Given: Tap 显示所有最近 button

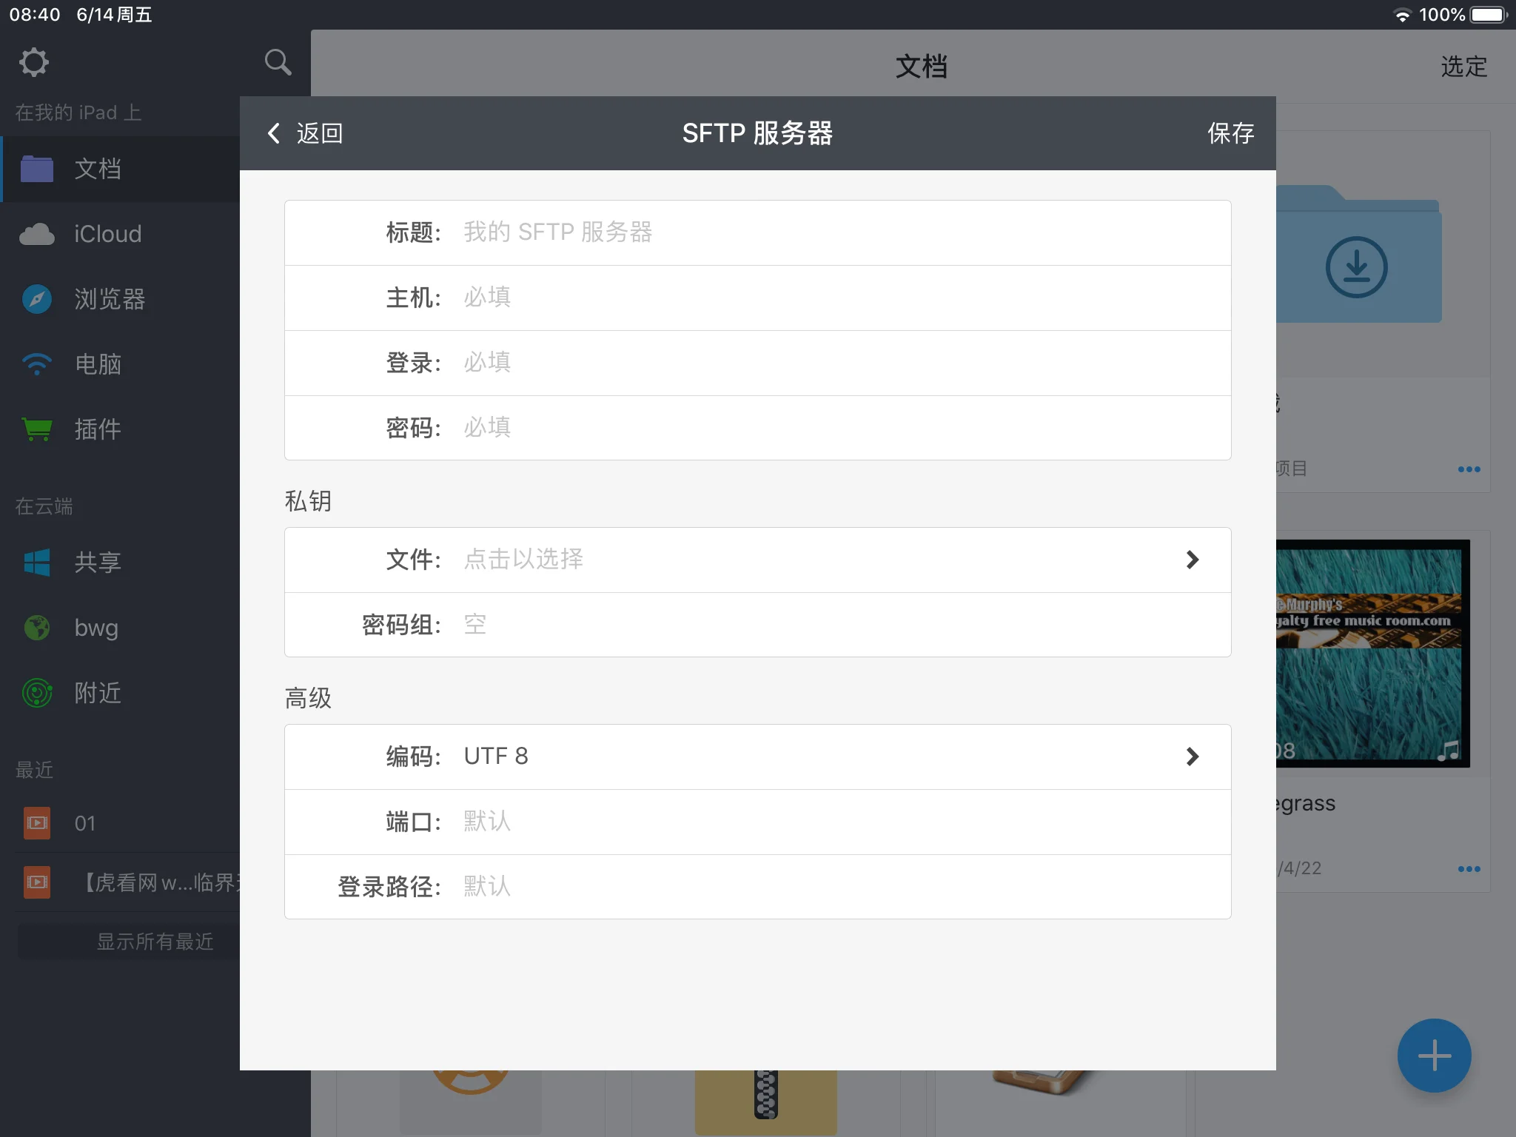Looking at the screenshot, I should click(130, 942).
